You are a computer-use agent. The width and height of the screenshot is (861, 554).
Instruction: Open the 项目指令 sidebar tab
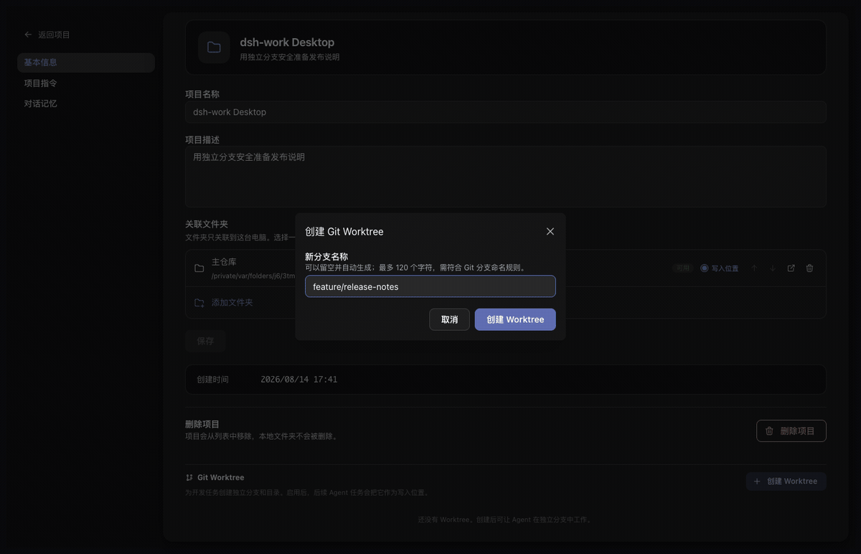[x=86, y=83]
